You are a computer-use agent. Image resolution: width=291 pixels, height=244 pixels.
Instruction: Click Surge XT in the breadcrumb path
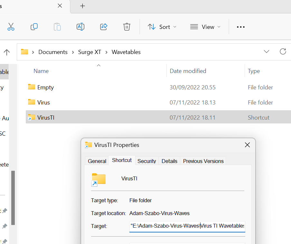pos(89,52)
